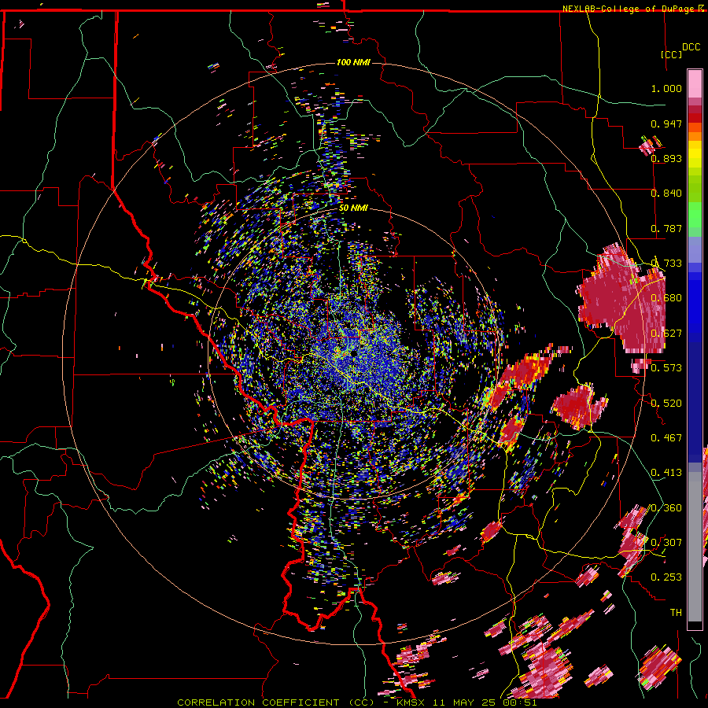The image size is (708, 708).
Task: Click the 0.253 color scale value
Action: pyautogui.click(x=666, y=577)
